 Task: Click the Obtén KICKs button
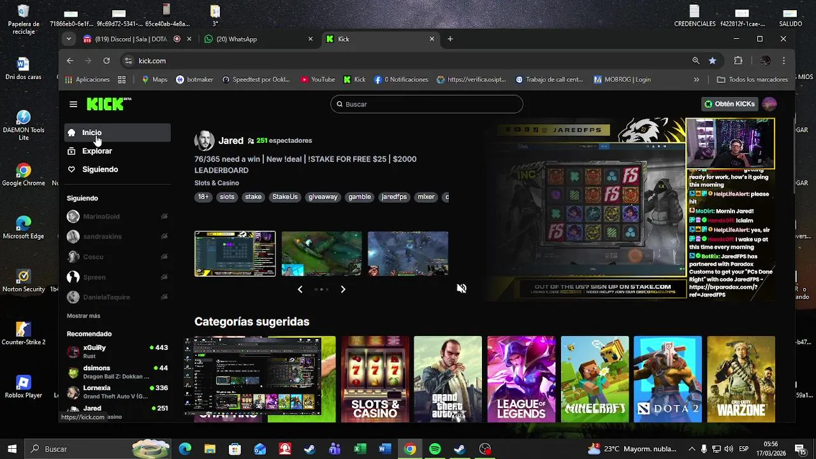[729, 104]
